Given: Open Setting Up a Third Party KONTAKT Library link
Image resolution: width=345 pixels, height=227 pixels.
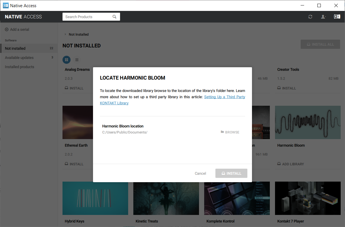Looking at the screenshot, I should click(x=224, y=97).
